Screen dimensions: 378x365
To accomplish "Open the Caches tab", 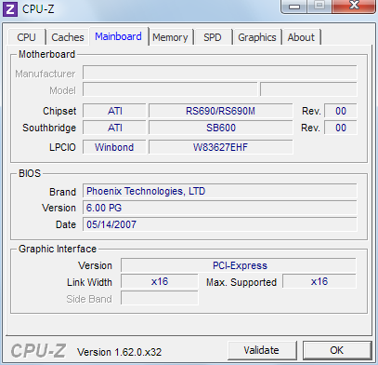I will pos(68,37).
